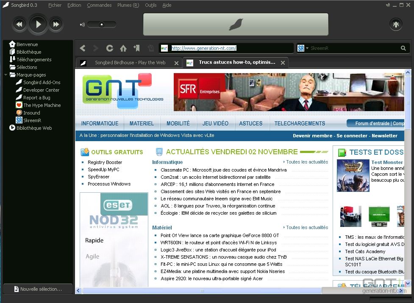Open the SkreemR search engine dropdown
The width and height of the screenshot is (414, 303).
pyautogui.click(x=307, y=48)
